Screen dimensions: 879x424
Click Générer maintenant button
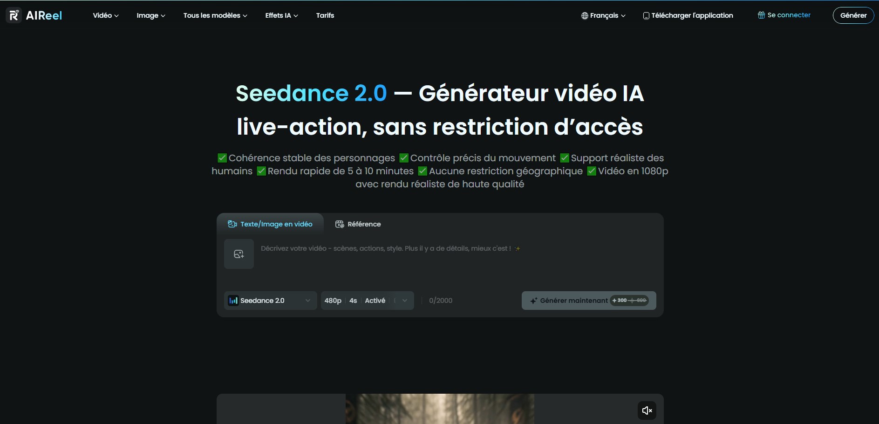coord(589,301)
